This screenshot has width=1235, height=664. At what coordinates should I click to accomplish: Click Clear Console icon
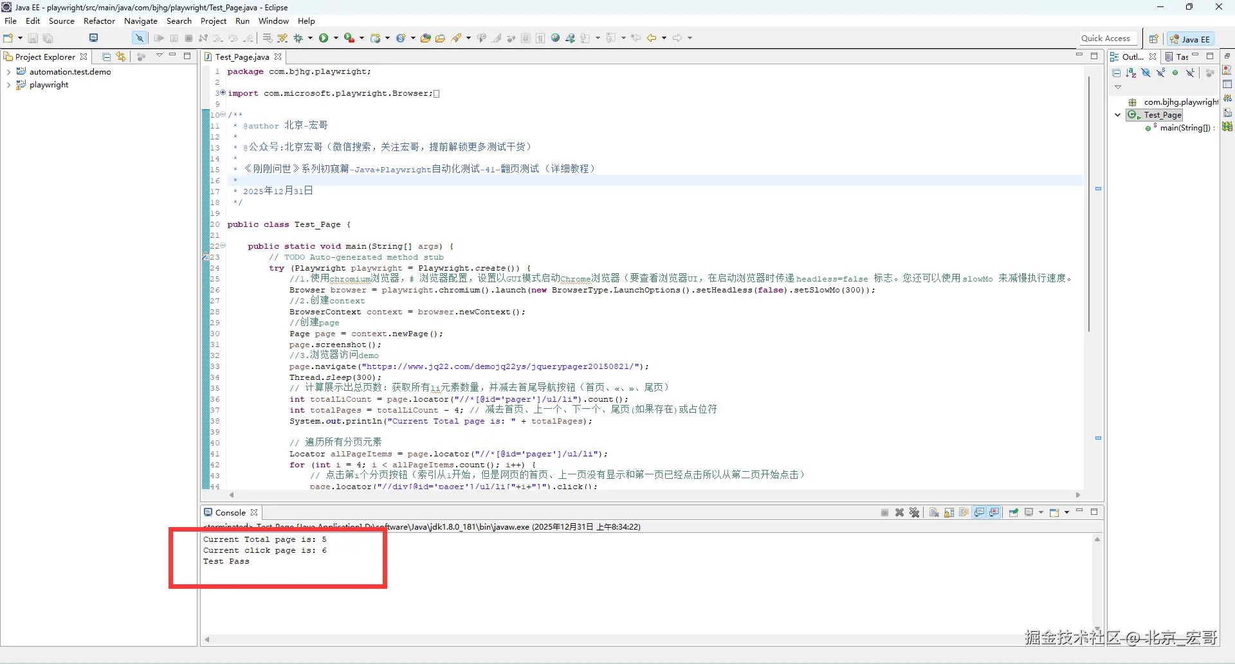(x=934, y=512)
